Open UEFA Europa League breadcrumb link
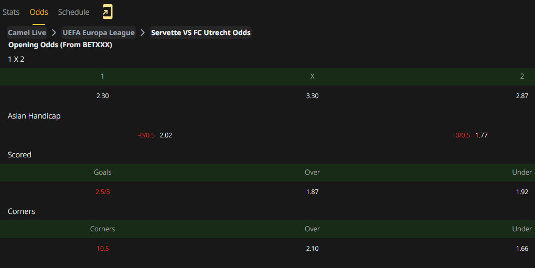 point(99,33)
